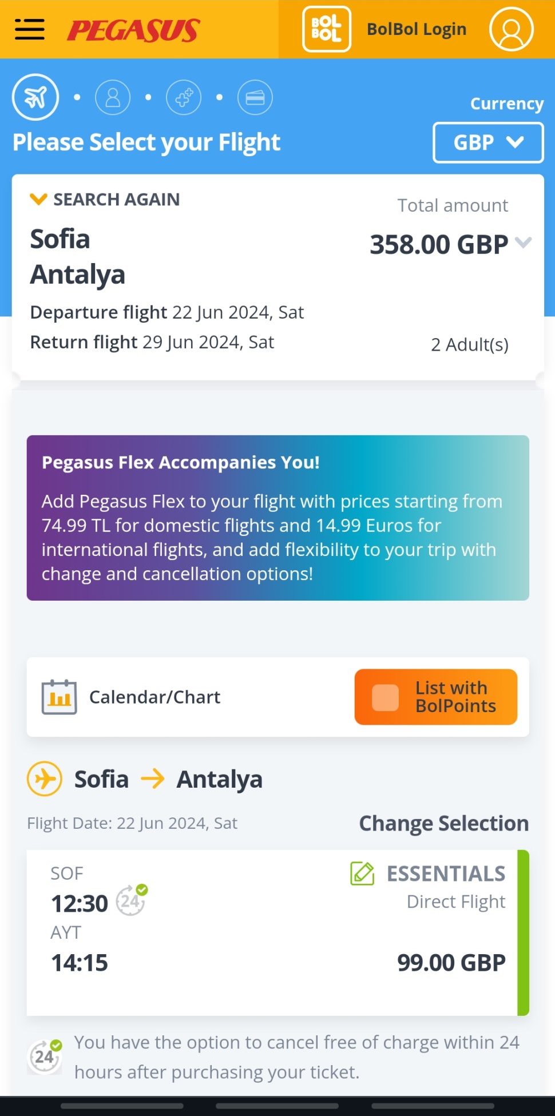This screenshot has height=1116, width=555.
Task: Open the hamburger menu
Action: (30, 29)
